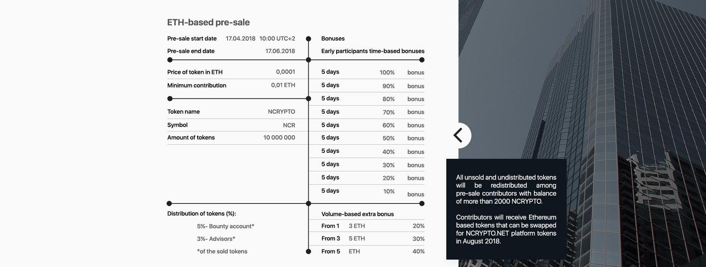Click the left chevron previous-slide arrow
This screenshot has width=706, height=267.
coord(458,135)
